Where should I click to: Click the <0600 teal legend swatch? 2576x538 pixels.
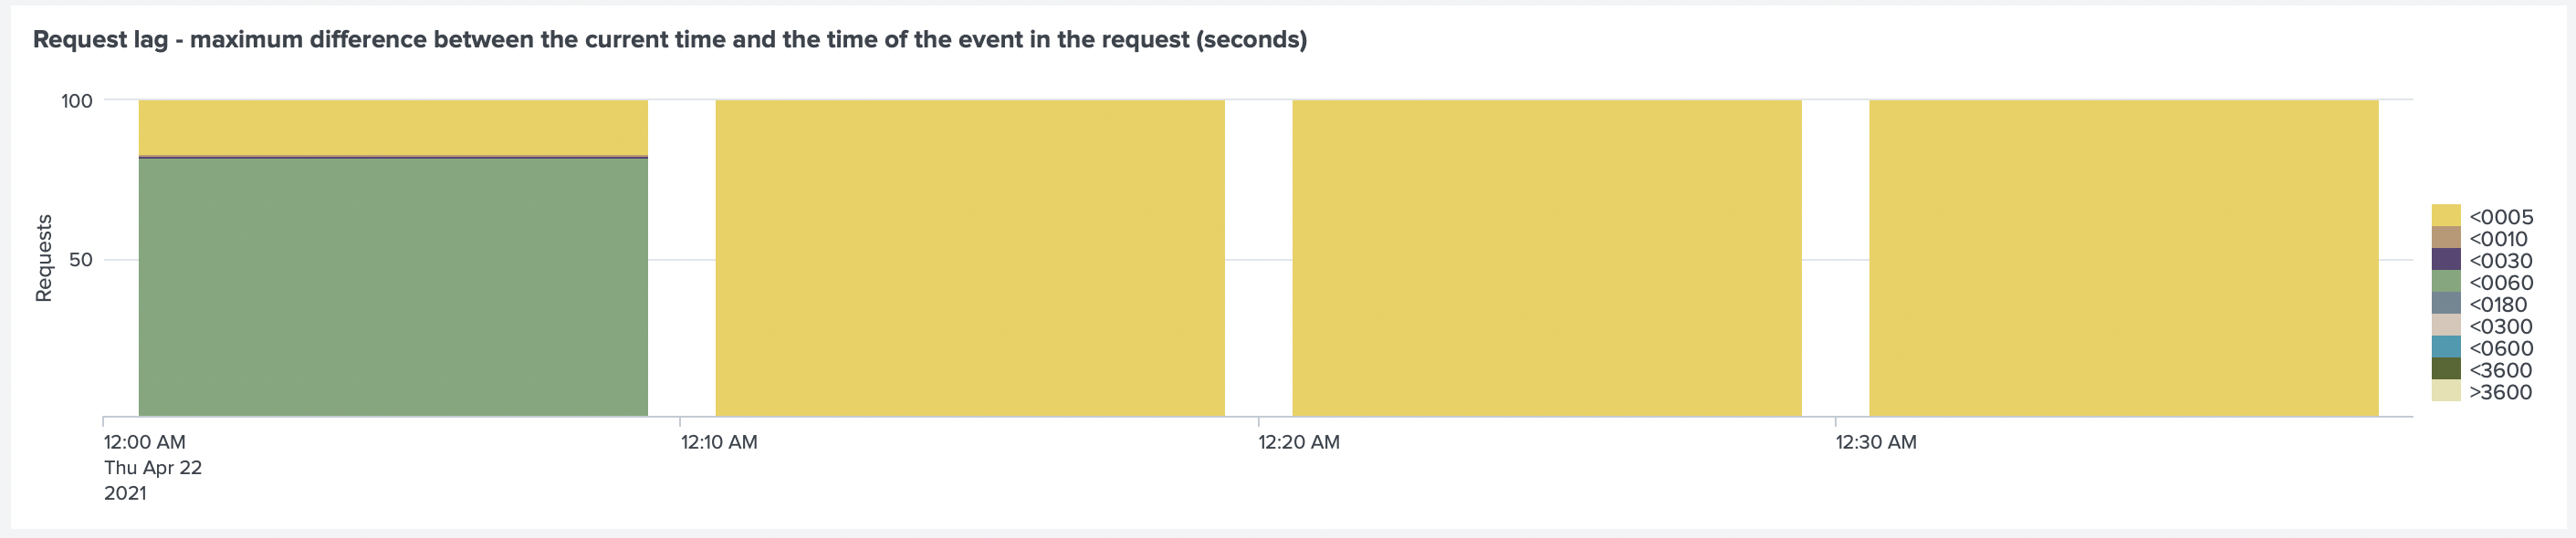[2446, 347]
